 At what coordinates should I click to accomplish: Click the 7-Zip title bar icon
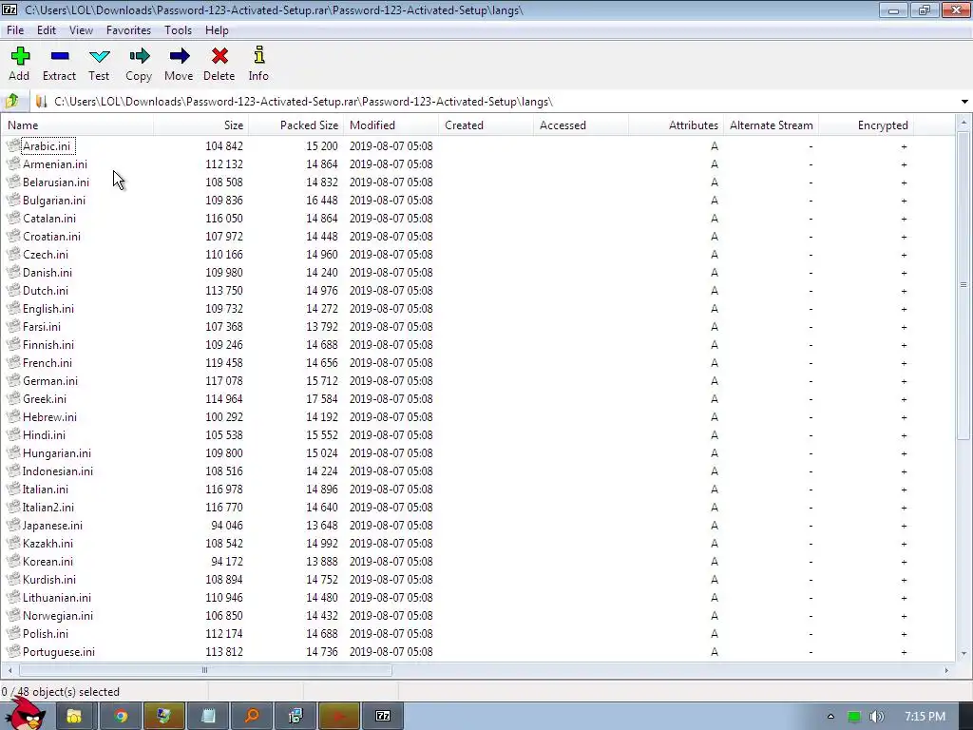coord(10,10)
